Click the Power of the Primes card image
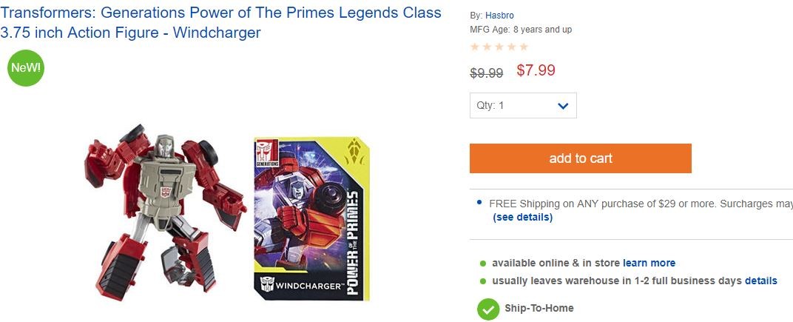 [x=311, y=218]
